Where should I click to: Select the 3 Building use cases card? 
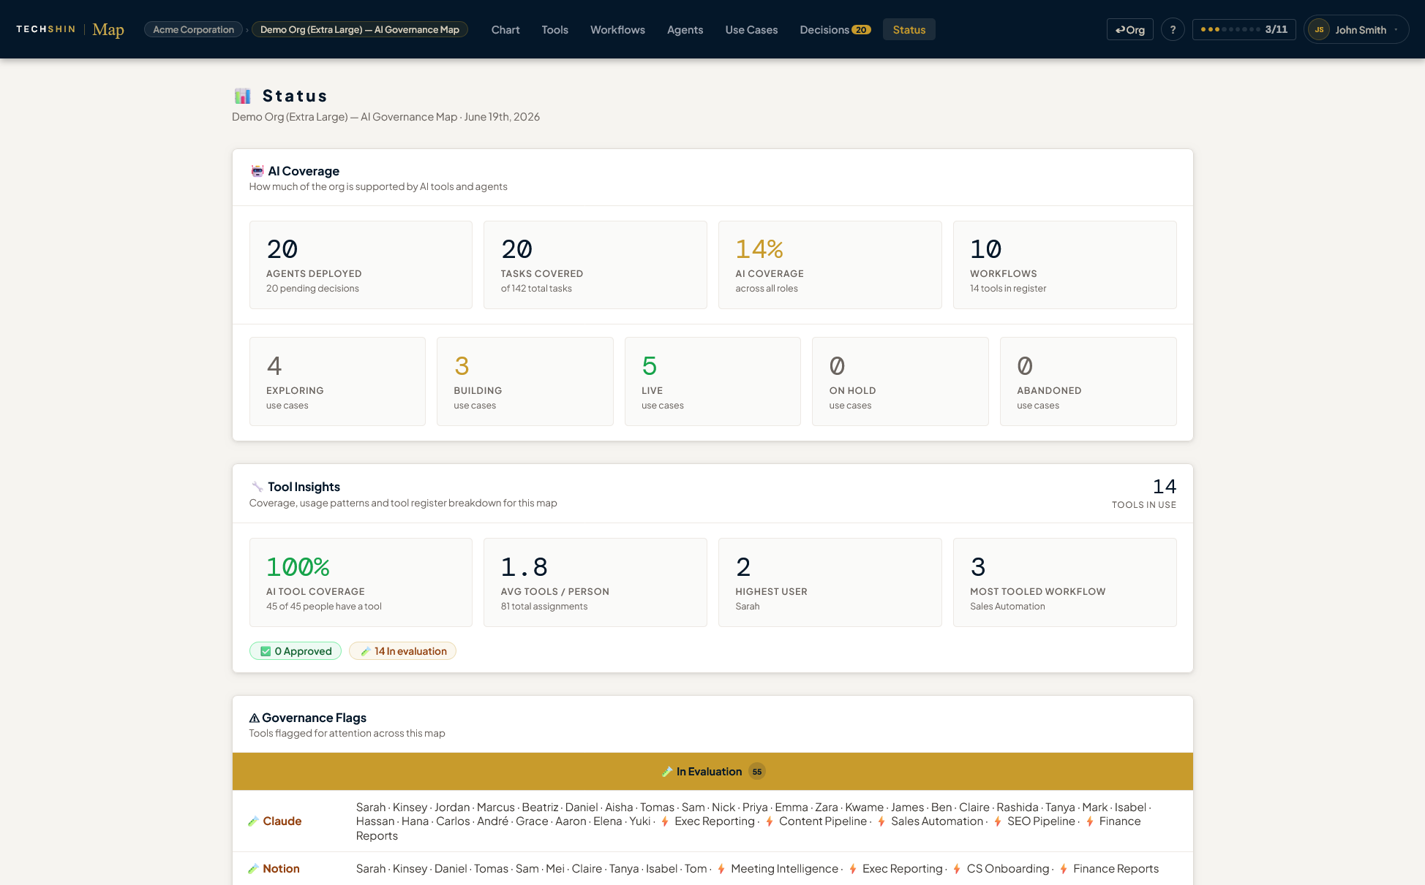click(x=525, y=381)
